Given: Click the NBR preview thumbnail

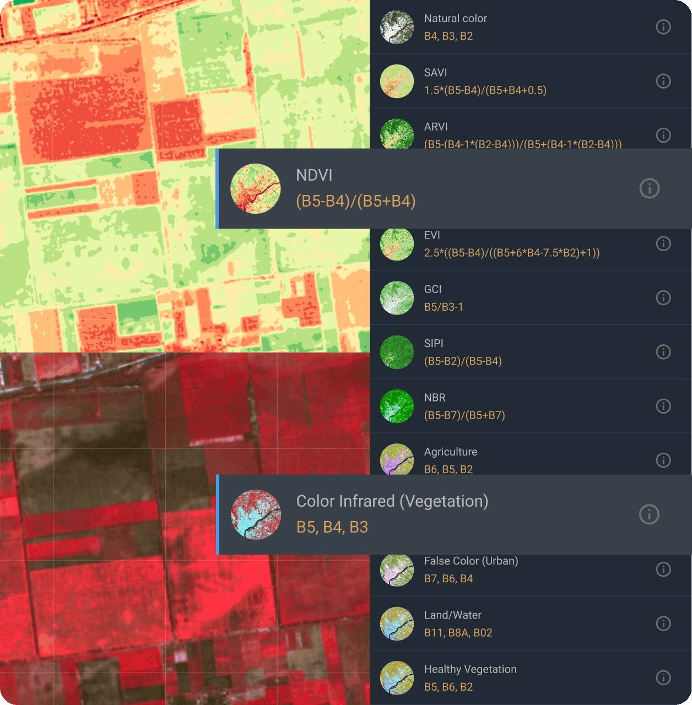Looking at the screenshot, I should (x=397, y=406).
